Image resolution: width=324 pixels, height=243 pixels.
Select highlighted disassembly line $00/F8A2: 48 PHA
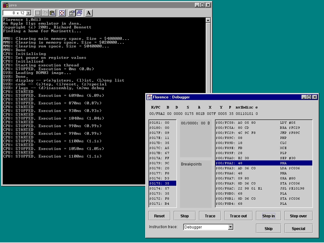pos(264,163)
